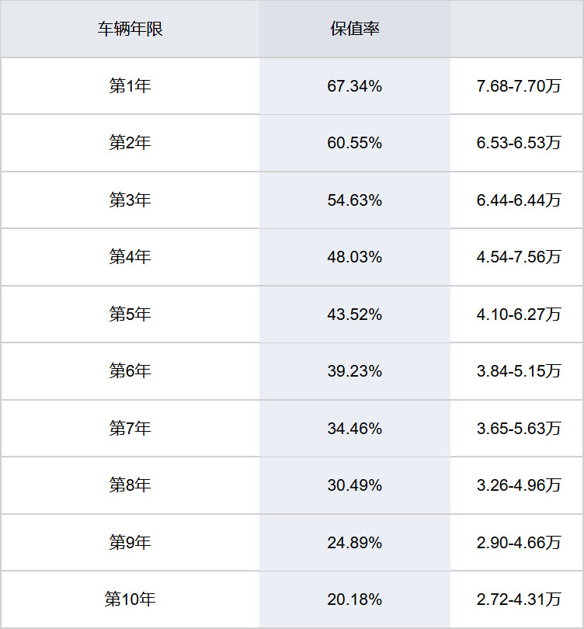The image size is (584, 629).
Task: Select the 60.55% retention rate
Action: (x=355, y=143)
